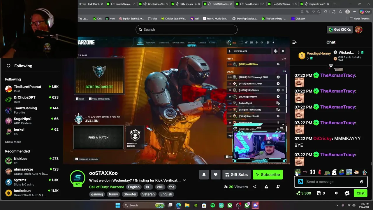Click Get KICKs button
Viewport: 373px width, 210px height.
point(340,29)
